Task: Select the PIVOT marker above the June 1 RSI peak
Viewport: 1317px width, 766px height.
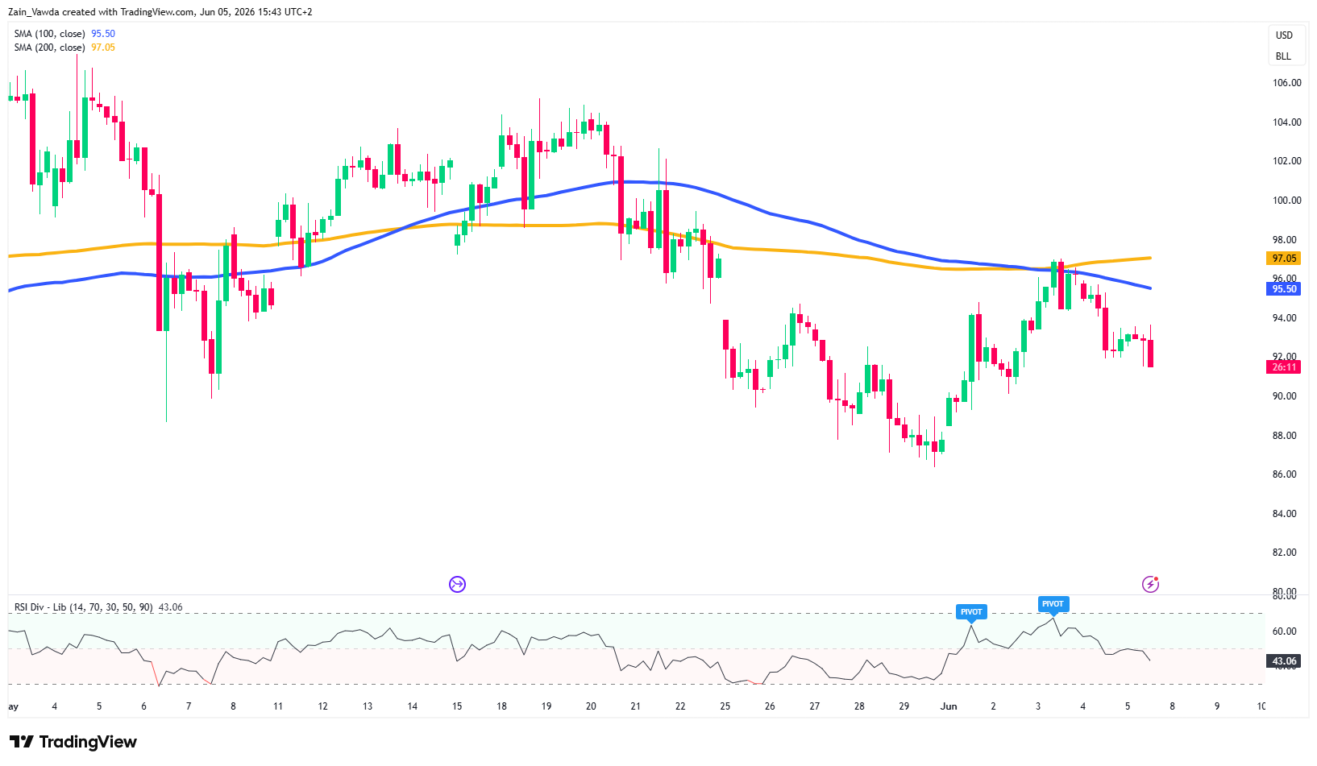Action: coord(971,612)
